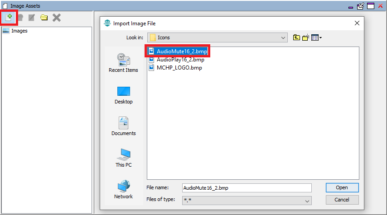Minimize the Image Assets panel
Screen dimensions: 387x215
click(351, 7)
